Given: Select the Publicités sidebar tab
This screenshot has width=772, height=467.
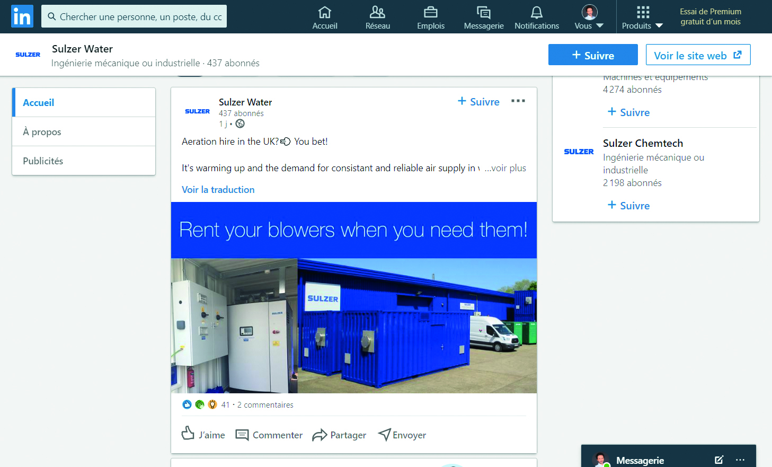Looking at the screenshot, I should click(x=84, y=161).
